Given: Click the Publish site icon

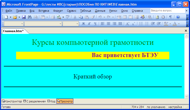Looking at the screenshot, I should 35,17.
